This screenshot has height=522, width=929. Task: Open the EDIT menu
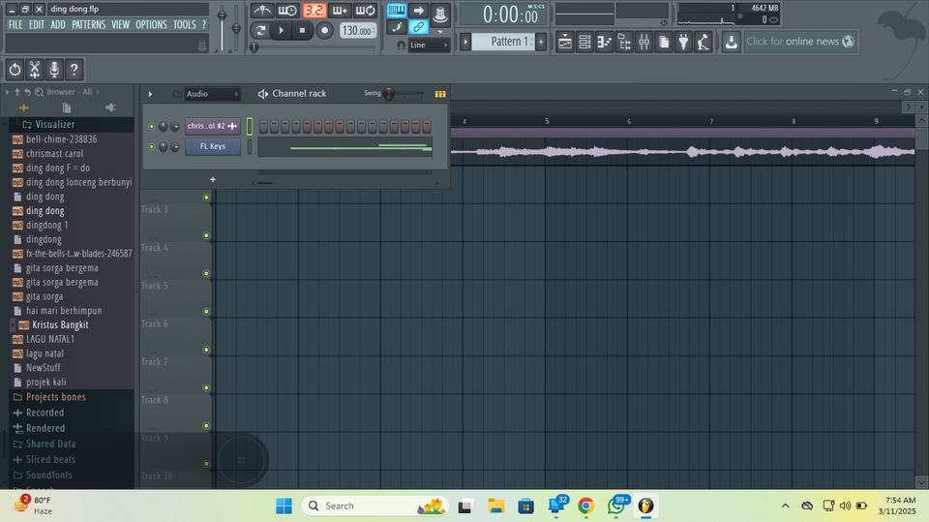pyautogui.click(x=37, y=24)
